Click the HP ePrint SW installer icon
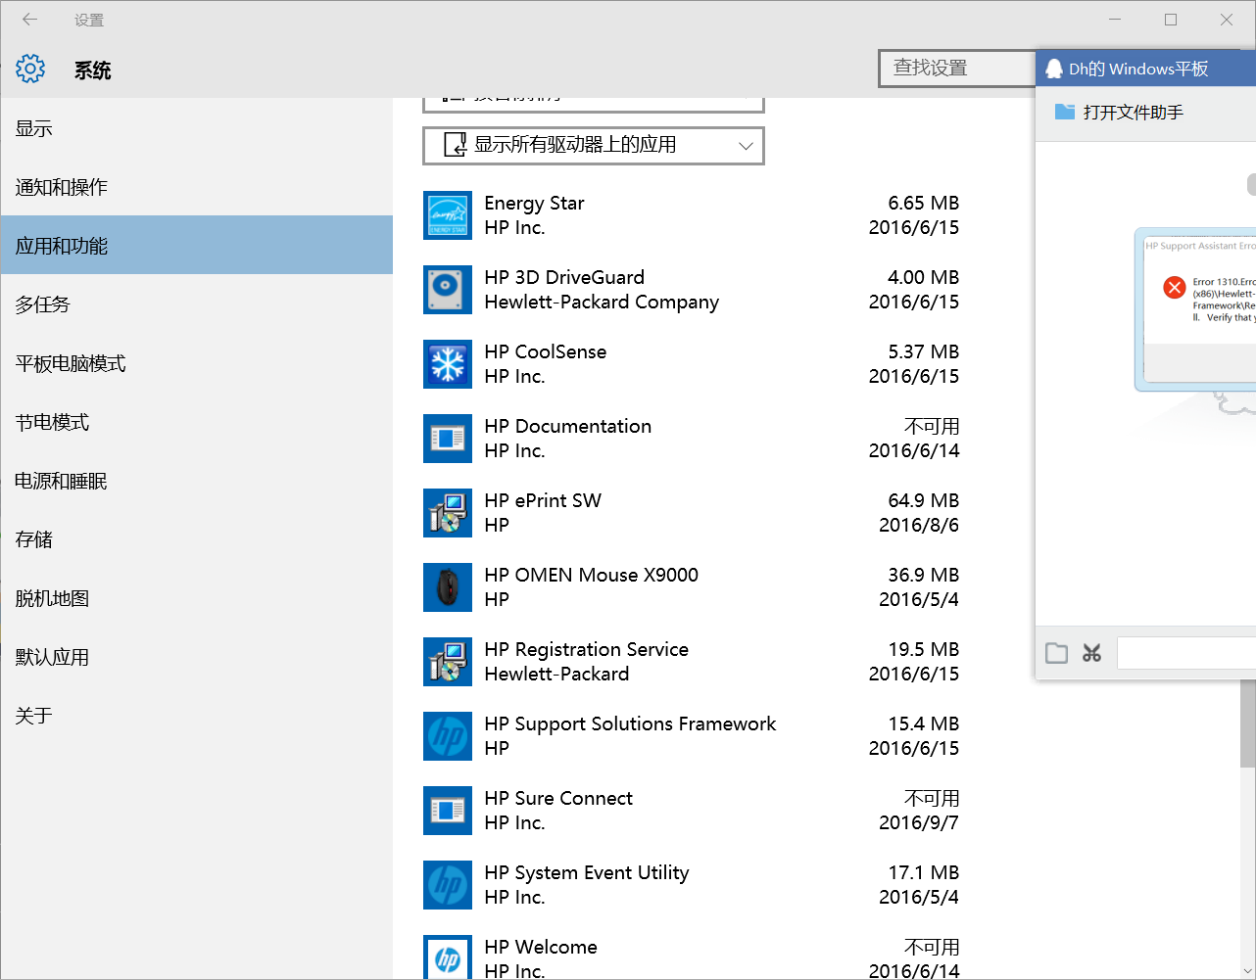The width and height of the screenshot is (1256, 980). pyautogui.click(x=448, y=513)
